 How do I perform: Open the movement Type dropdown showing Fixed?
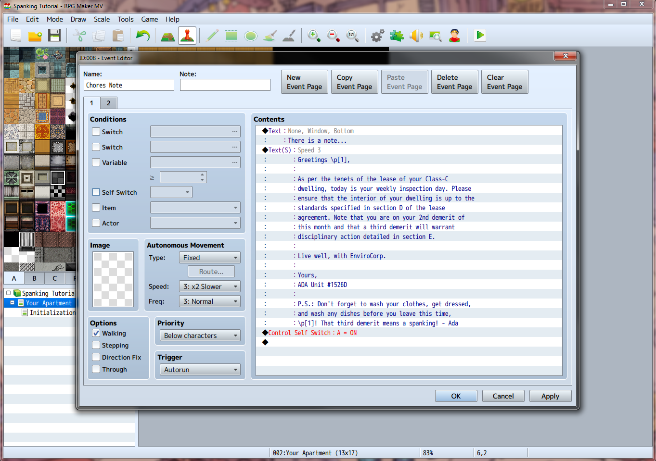(x=210, y=258)
